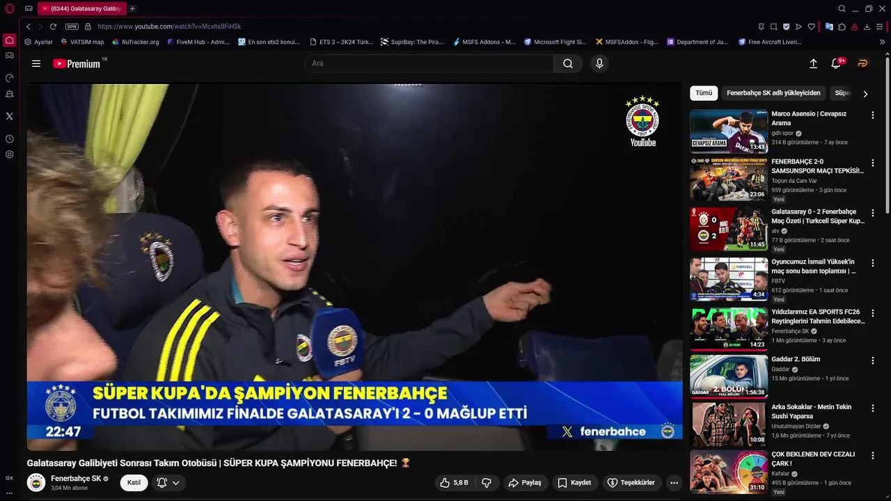Open the Fenerbahçe SK channel avatar
Image resolution: width=891 pixels, height=501 pixels.
36,482
